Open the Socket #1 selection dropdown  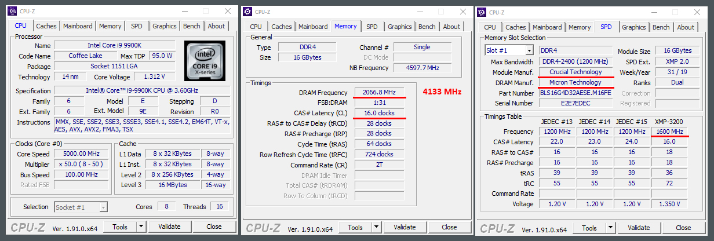point(81,207)
